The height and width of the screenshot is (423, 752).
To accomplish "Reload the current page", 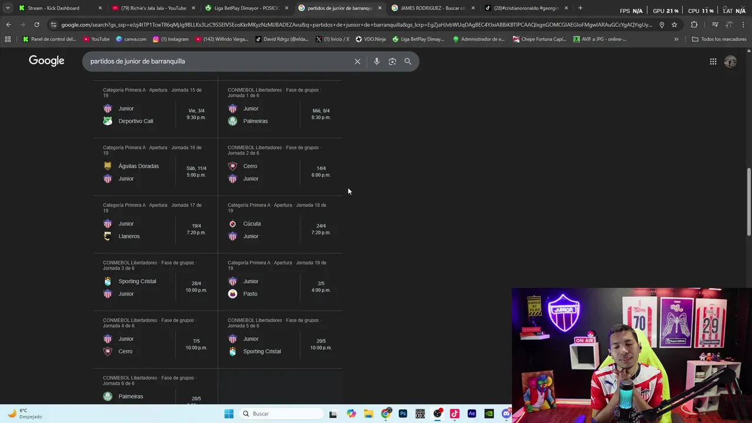I will (36, 25).
